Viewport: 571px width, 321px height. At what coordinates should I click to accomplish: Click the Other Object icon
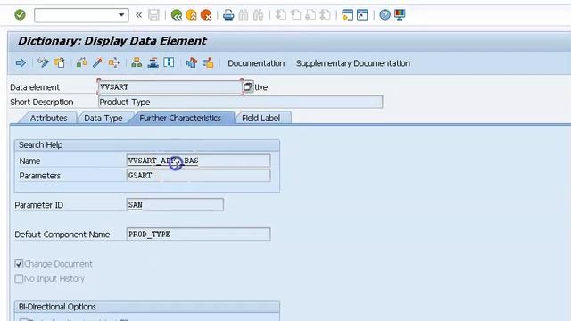(60, 63)
